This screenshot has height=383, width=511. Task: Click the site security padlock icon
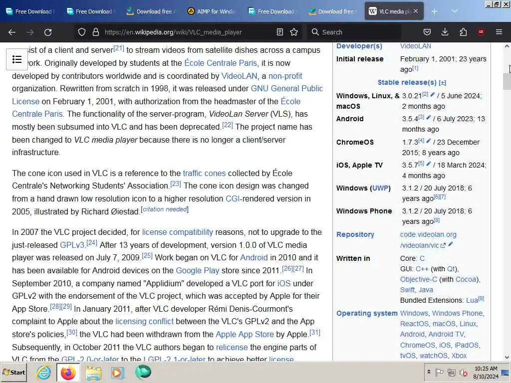[x=95, y=32]
